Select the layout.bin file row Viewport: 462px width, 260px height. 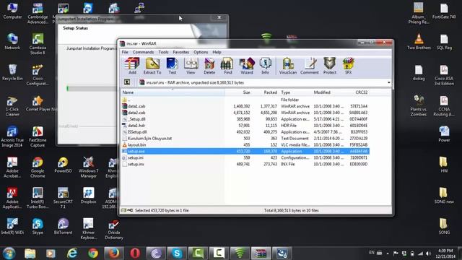point(245,144)
